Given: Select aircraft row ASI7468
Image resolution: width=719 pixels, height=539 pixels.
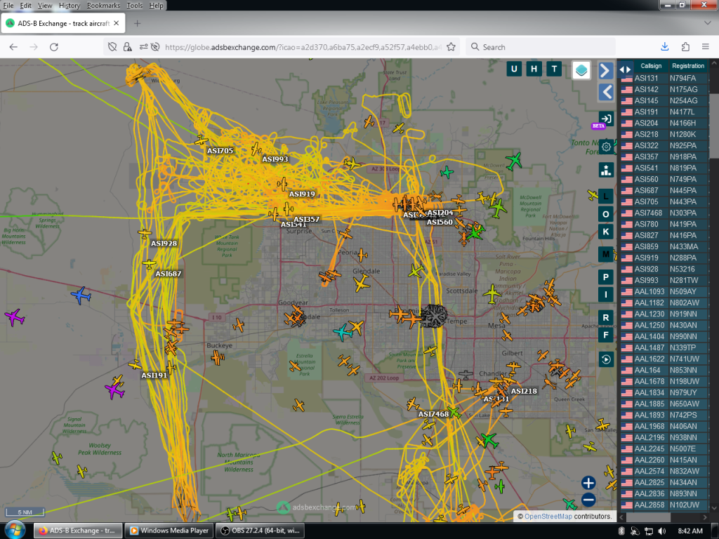Looking at the screenshot, I should coord(664,213).
